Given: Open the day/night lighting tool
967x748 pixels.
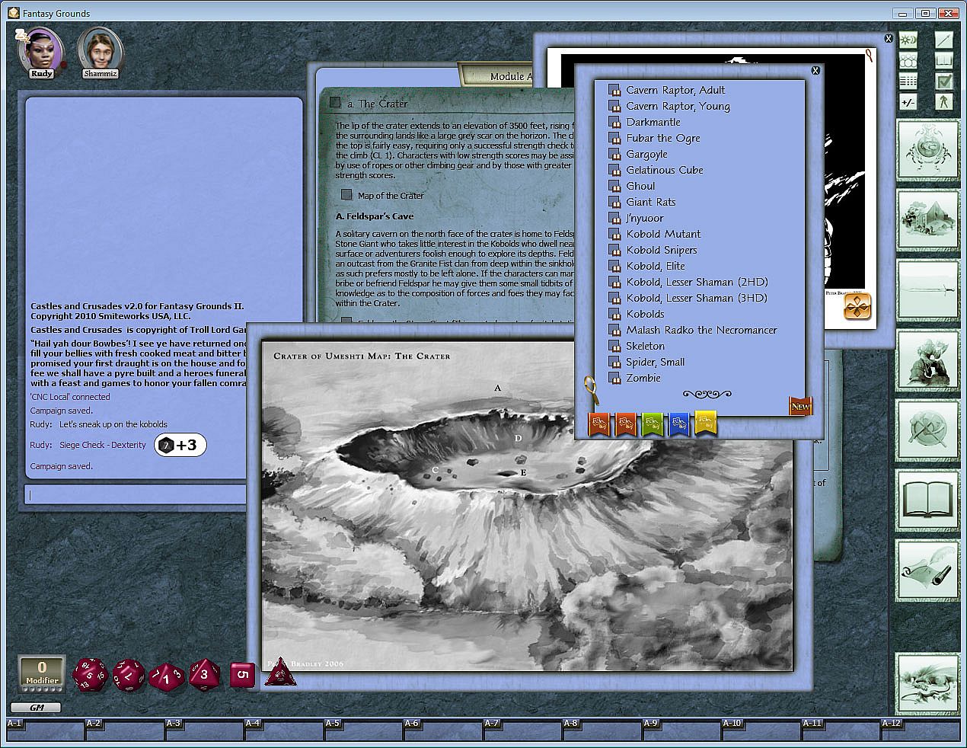Looking at the screenshot, I should pyautogui.click(x=908, y=40).
